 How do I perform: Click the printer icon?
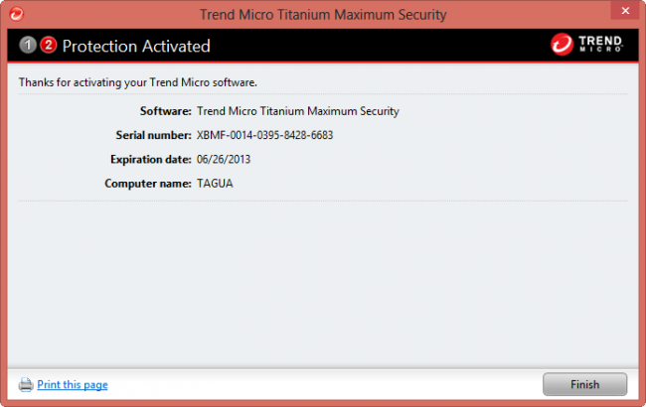(x=26, y=384)
